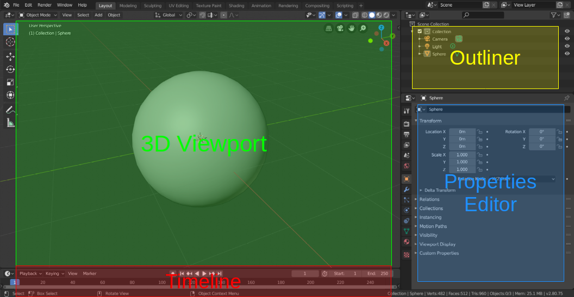
Task: Open the Object Mode dropdown
Action: tap(38, 15)
